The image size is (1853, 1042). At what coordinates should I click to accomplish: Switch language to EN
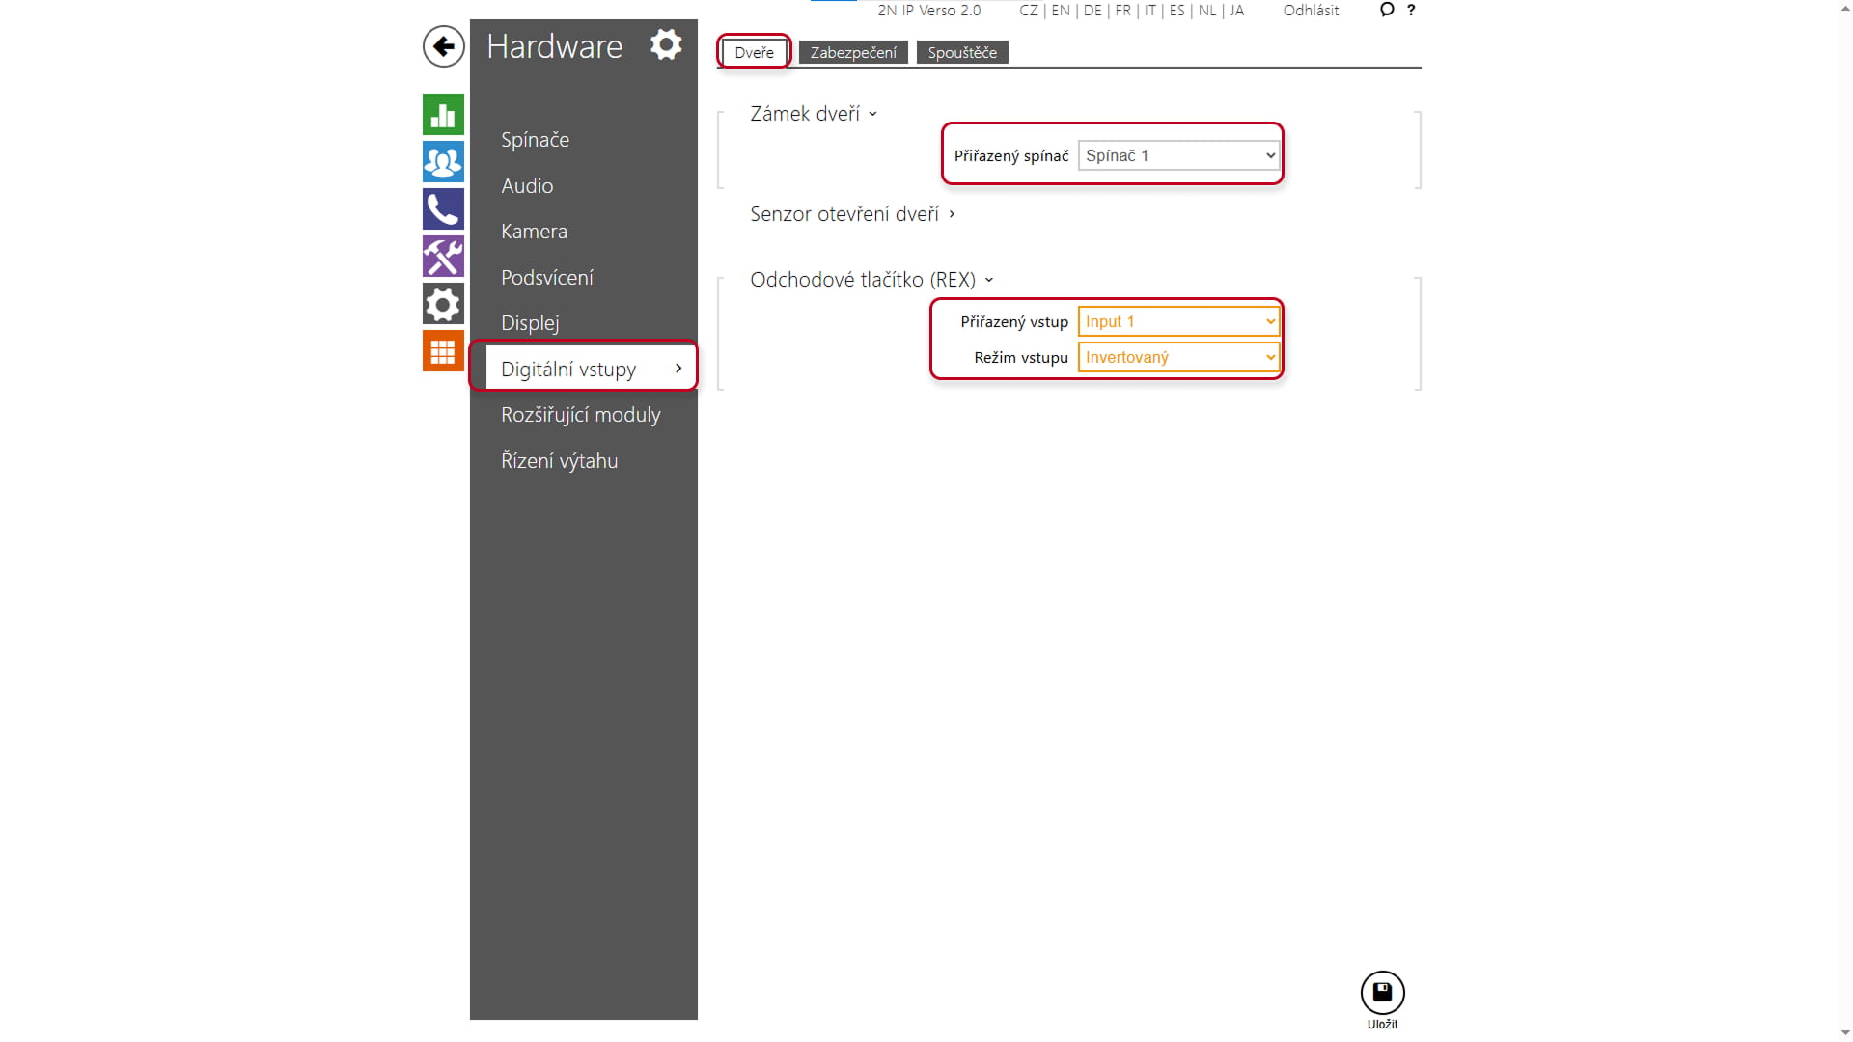1061,11
